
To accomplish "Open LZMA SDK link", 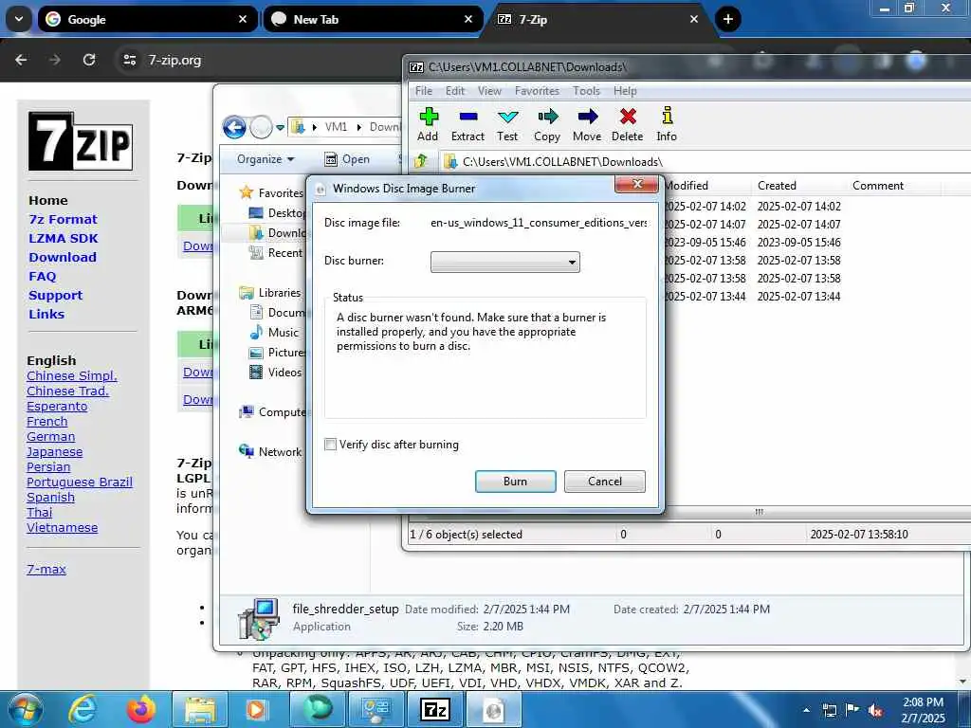I will coord(64,238).
